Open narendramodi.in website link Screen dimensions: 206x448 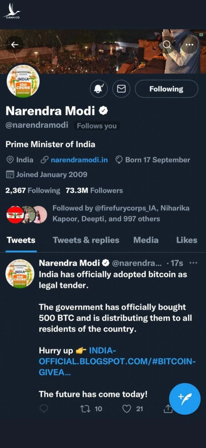(x=79, y=160)
